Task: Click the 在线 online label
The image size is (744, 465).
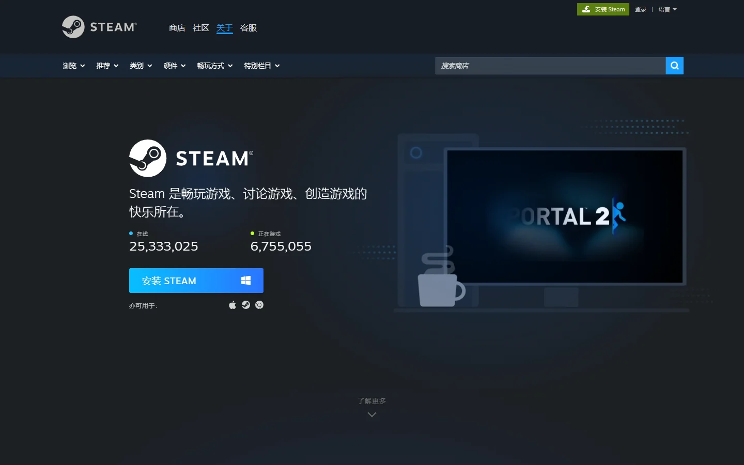Action: click(142, 234)
